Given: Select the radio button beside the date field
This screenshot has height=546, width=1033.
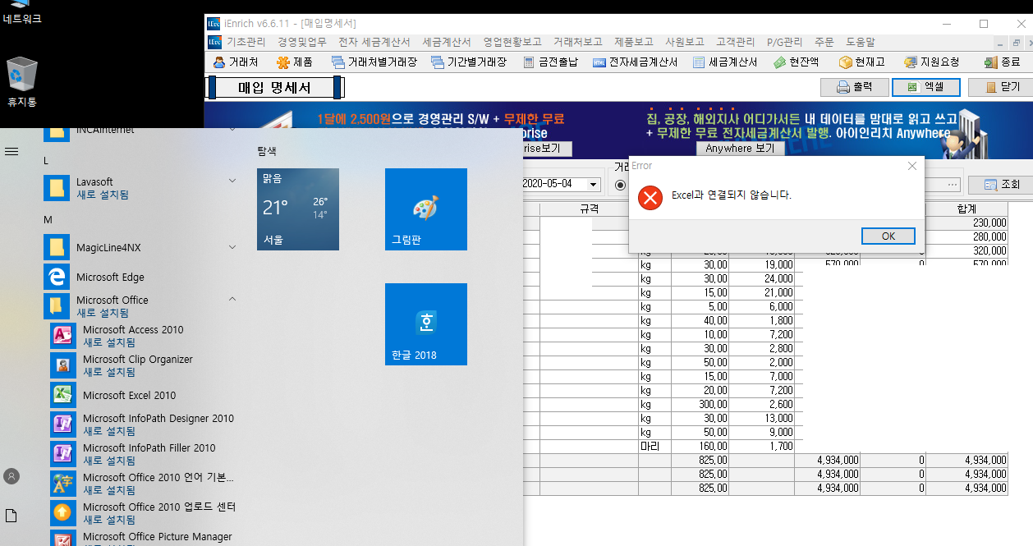Looking at the screenshot, I should 620,185.
